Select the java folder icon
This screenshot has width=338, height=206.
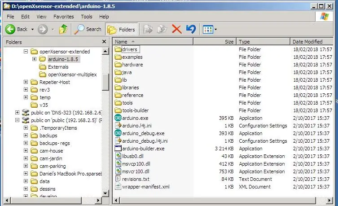point(118,72)
